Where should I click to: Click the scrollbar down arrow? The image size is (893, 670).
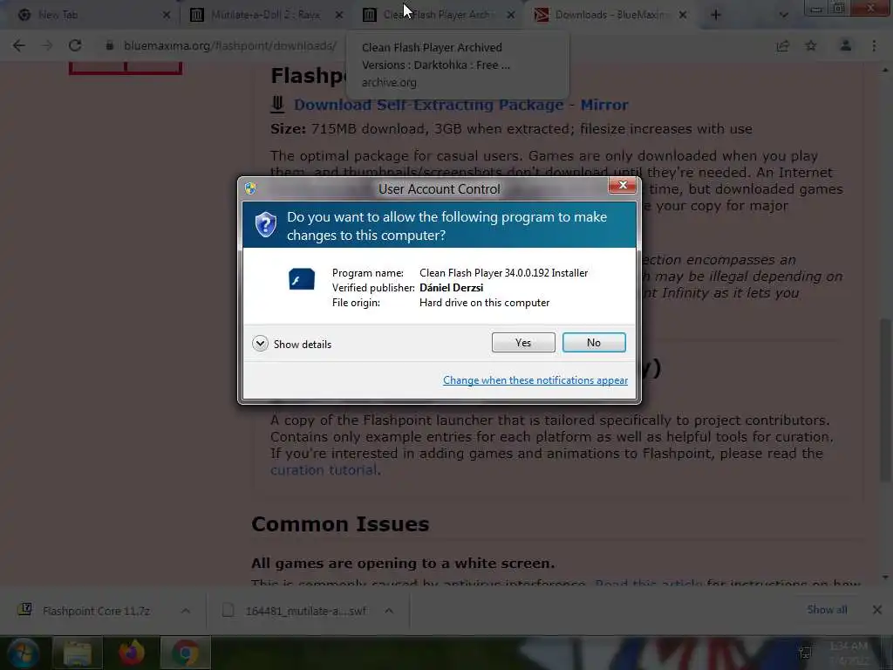pos(885,578)
